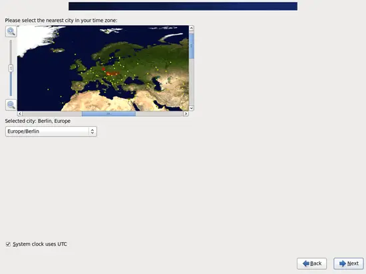Click 'Selected city: Berlin, Europe' text
This screenshot has height=274, width=366.
pyautogui.click(x=37, y=121)
